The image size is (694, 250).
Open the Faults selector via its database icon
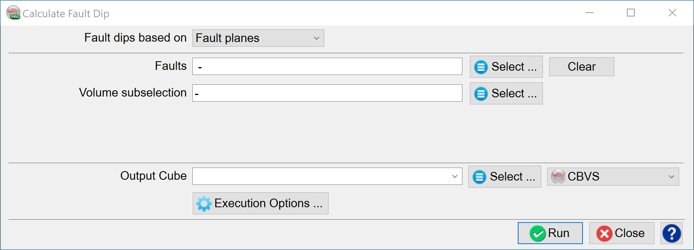tap(480, 67)
